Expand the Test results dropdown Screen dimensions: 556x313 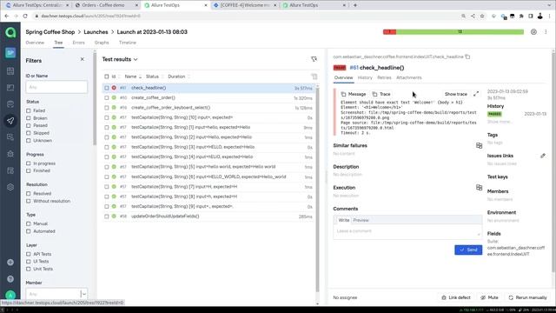[120, 59]
